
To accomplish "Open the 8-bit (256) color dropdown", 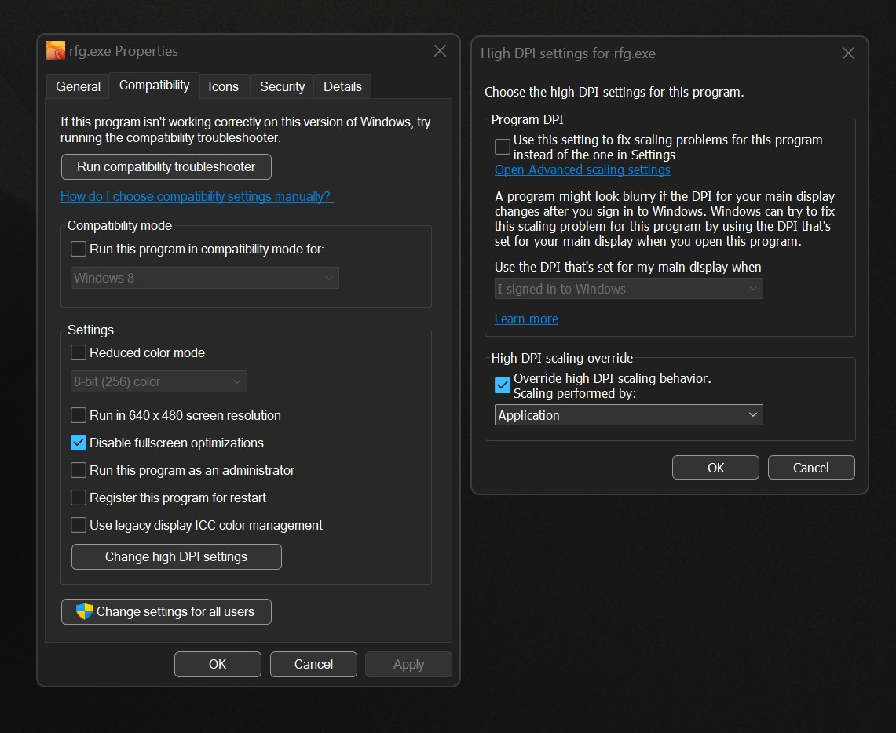I will (x=159, y=381).
